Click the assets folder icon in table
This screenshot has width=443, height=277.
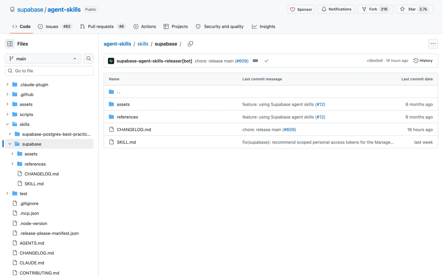(112, 104)
